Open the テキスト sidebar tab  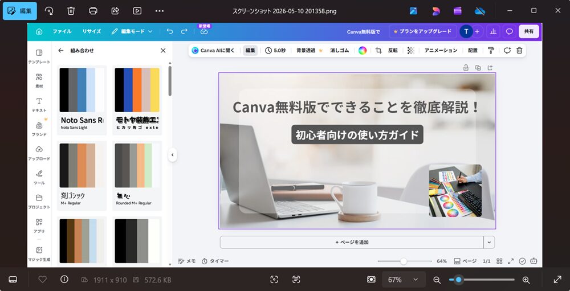click(x=39, y=105)
